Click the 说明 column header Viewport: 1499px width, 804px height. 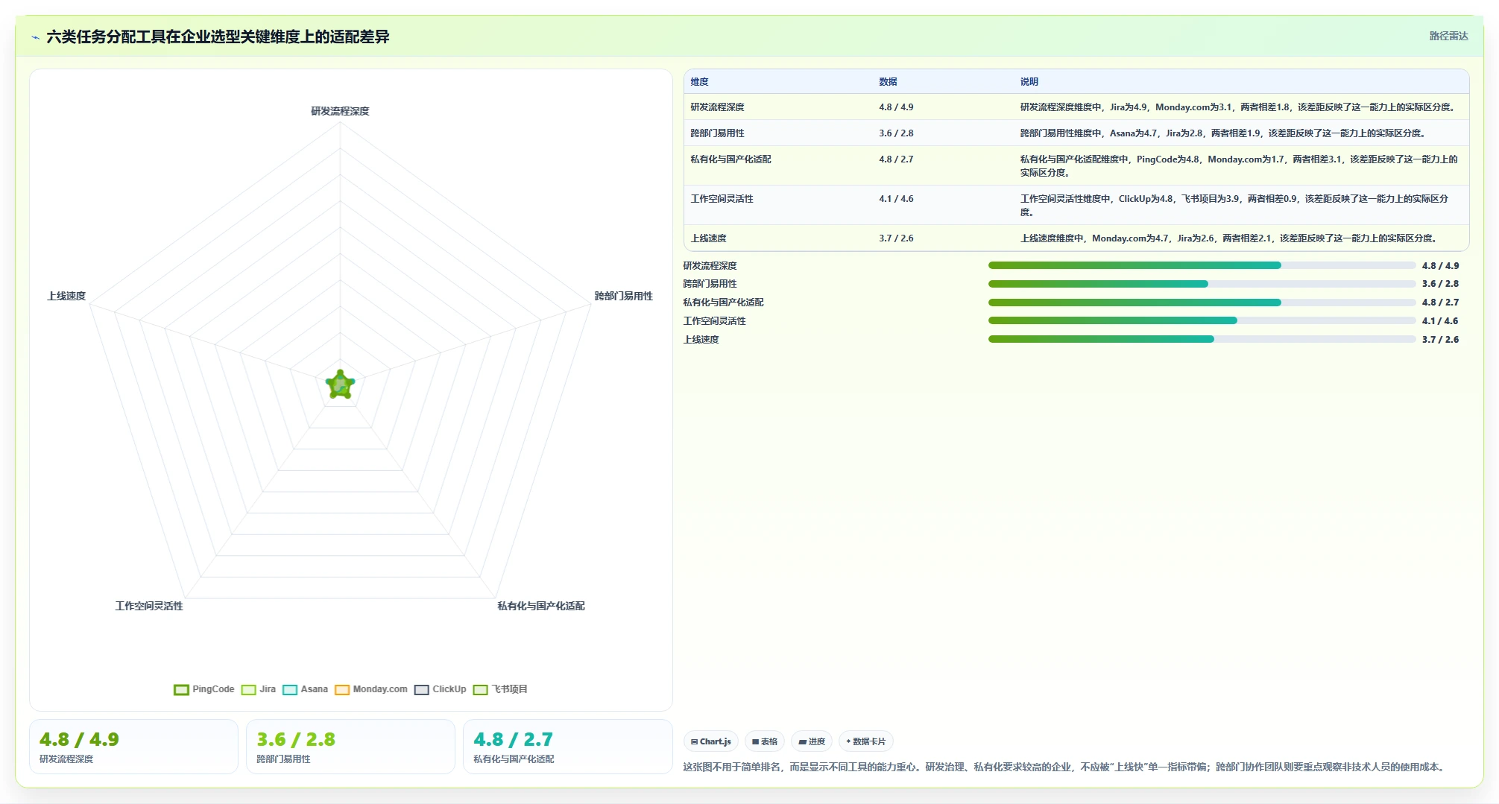point(1029,82)
